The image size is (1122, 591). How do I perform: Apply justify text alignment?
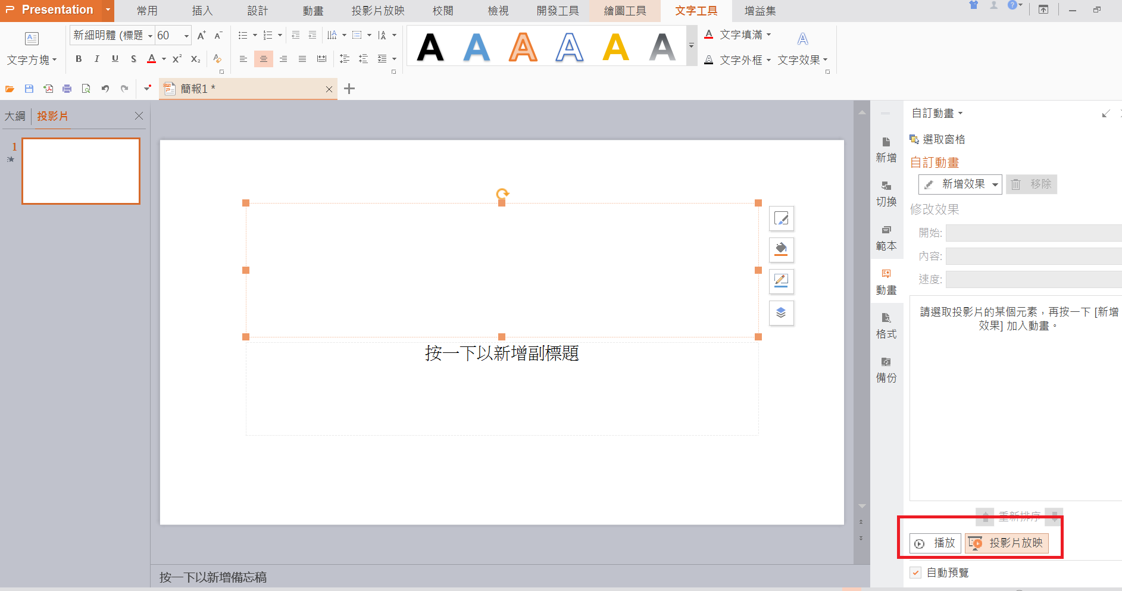click(302, 59)
